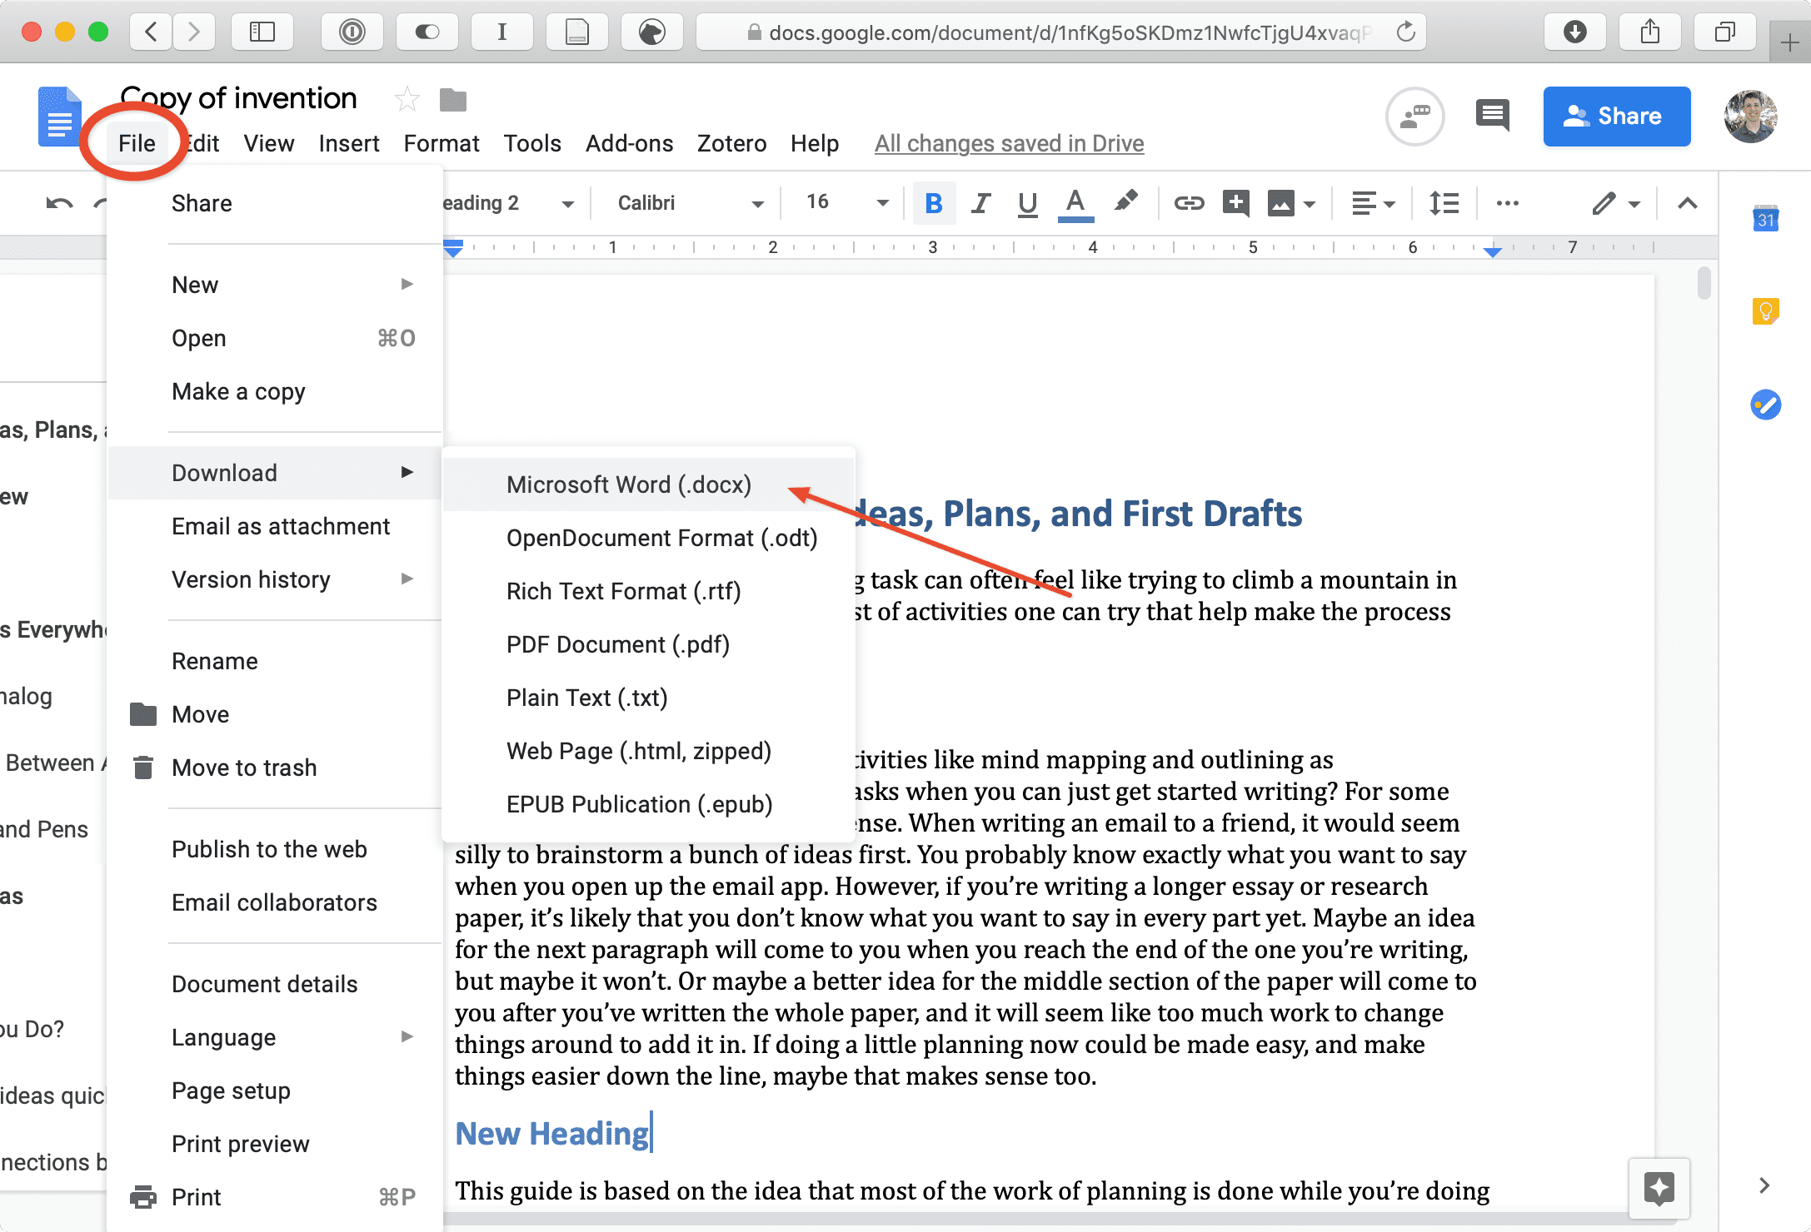Open the File menu
Image resolution: width=1811 pixels, height=1232 pixels.
tap(137, 143)
